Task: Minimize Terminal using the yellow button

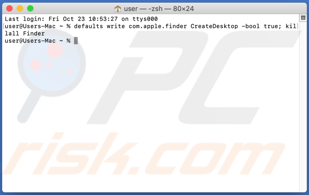Action: [20, 9]
